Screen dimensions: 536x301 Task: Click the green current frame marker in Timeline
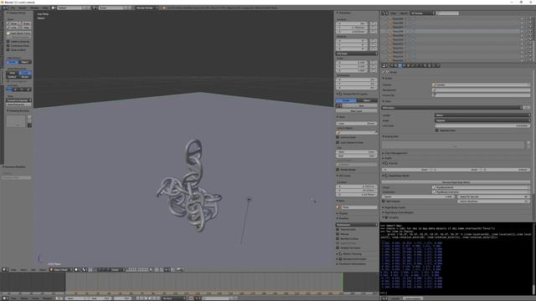point(343,283)
